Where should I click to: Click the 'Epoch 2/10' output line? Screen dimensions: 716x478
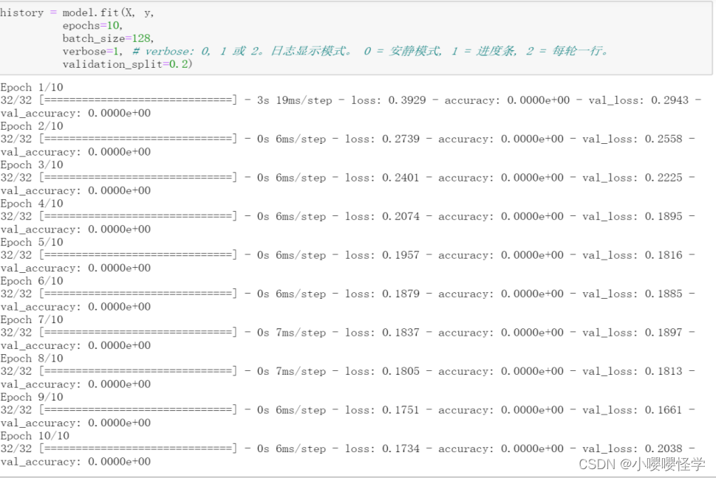tap(32, 125)
